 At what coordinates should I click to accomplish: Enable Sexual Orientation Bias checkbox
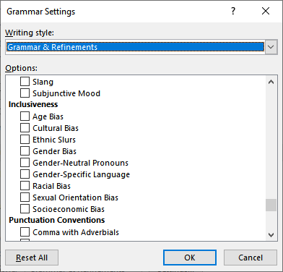pyautogui.click(x=25, y=197)
